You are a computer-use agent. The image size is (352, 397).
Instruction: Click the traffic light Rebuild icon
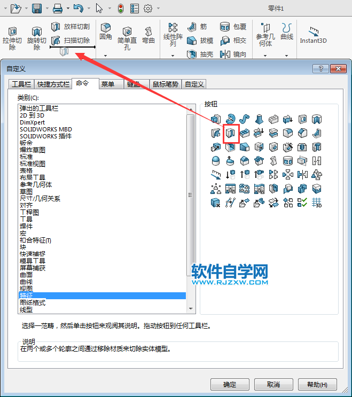(x=121, y=9)
